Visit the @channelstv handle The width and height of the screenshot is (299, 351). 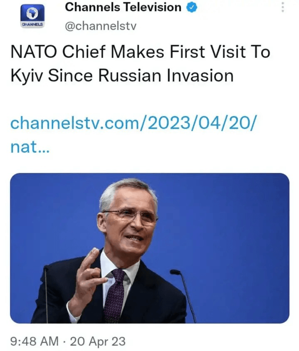click(101, 26)
